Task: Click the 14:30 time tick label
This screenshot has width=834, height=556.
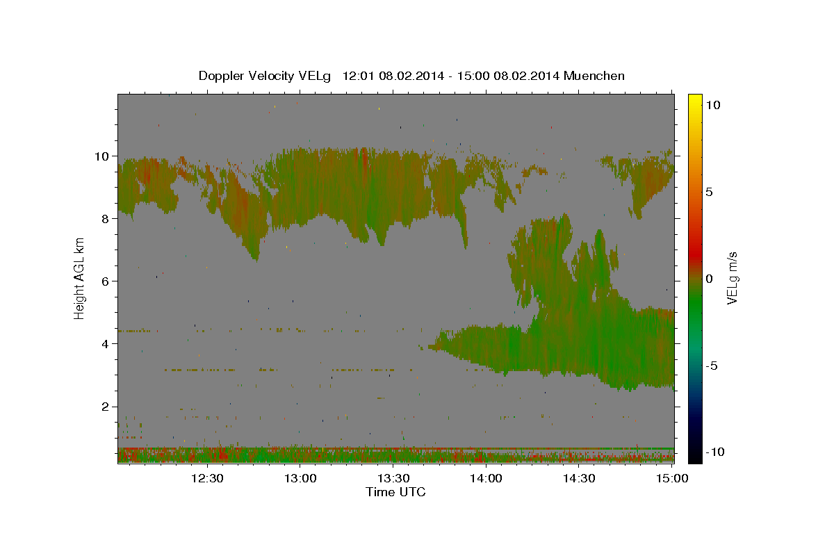Action: (x=578, y=478)
